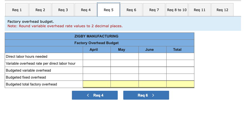The height and width of the screenshot is (131, 251).
Task: Click June budgeted total factory overhead cell
Action: point(152,84)
